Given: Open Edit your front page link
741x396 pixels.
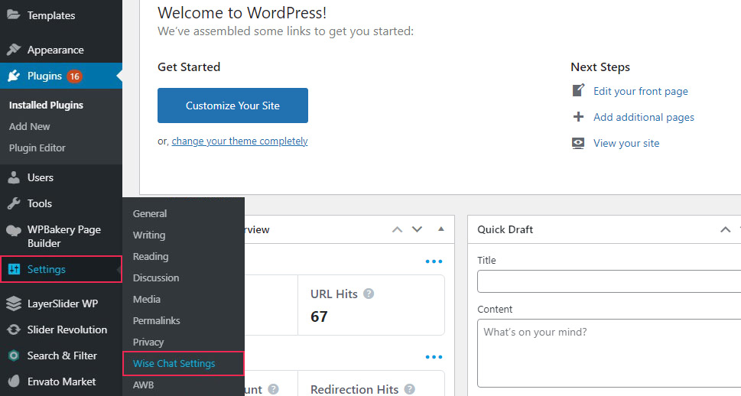Looking at the screenshot, I should point(640,91).
